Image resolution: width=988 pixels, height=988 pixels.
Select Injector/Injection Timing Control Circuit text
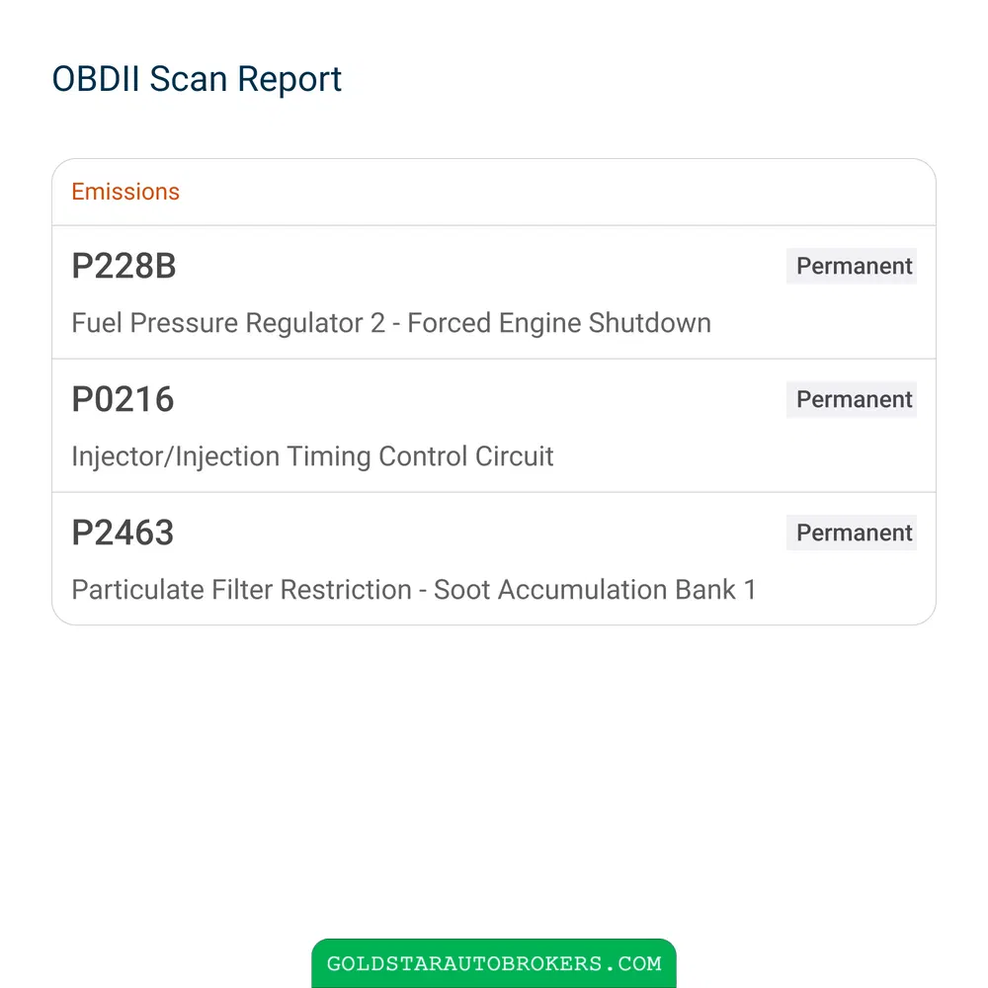click(312, 456)
